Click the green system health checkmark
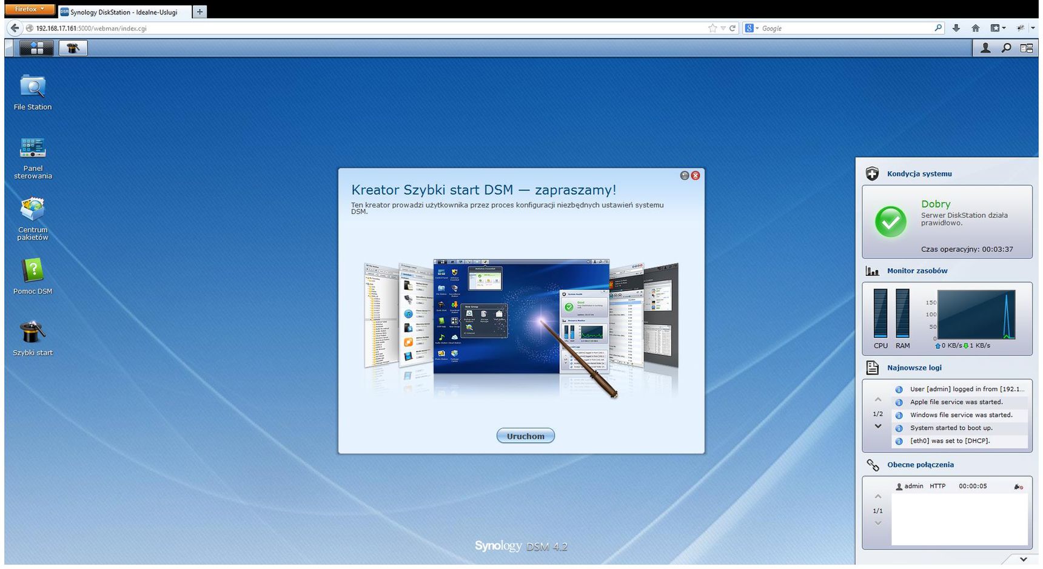 pos(890,222)
